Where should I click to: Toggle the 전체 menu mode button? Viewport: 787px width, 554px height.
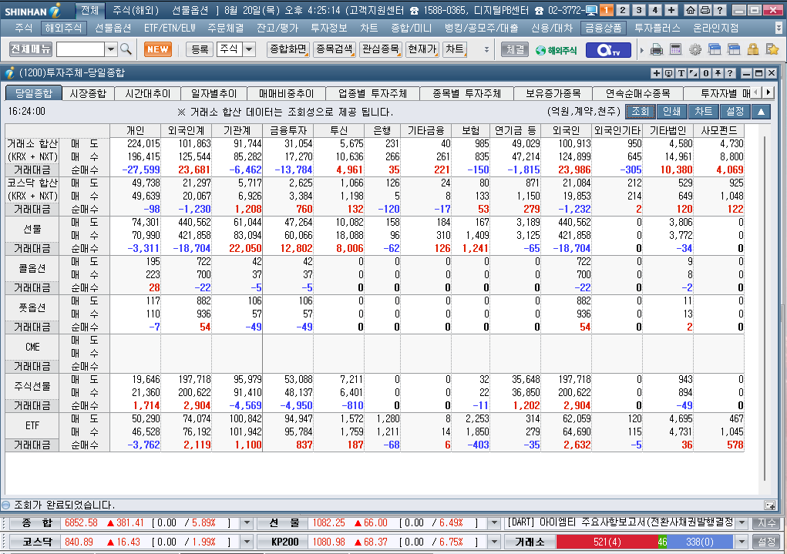[90, 10]
